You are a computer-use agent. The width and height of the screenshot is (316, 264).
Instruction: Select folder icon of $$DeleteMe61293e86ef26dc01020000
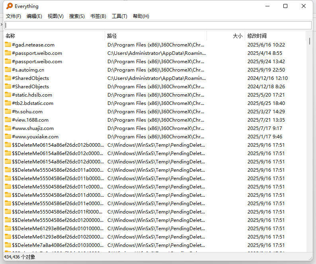pos(8,237)
